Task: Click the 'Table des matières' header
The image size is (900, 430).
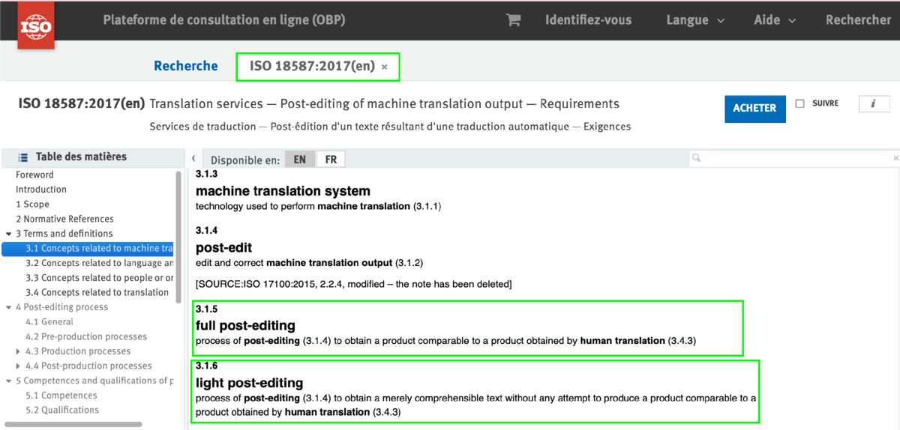Action: [81, 157]
